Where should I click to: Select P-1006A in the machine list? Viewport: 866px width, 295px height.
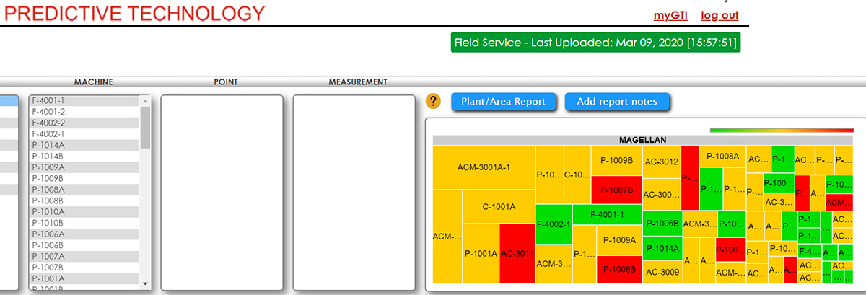click(x=48, y=234)
